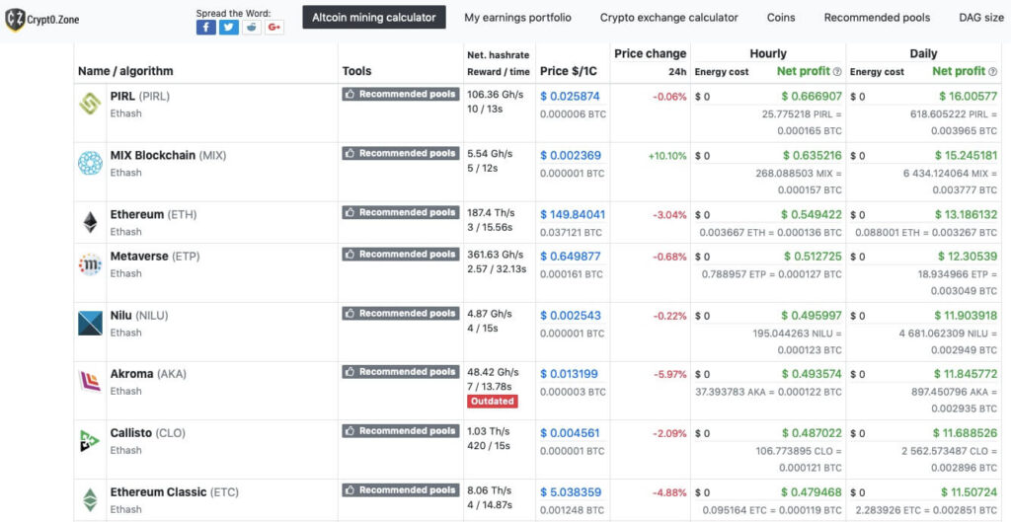This screenshot has width=1011, height=522.
Task: Go to My earnings portfolio
Action: [517, 18]
